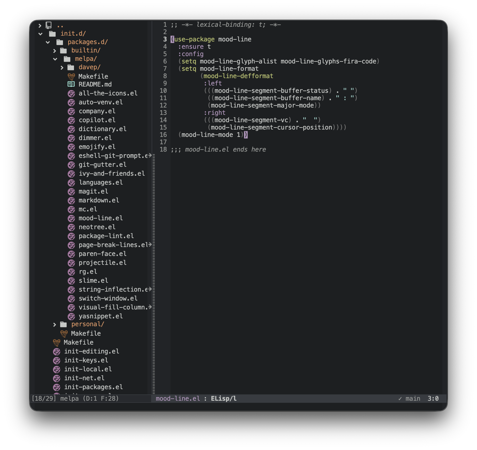Image resolution: width=477 pixels, height=450 pixels.
Task: Click the Emacs icon for mood-line.el
Action: point(71,218)
